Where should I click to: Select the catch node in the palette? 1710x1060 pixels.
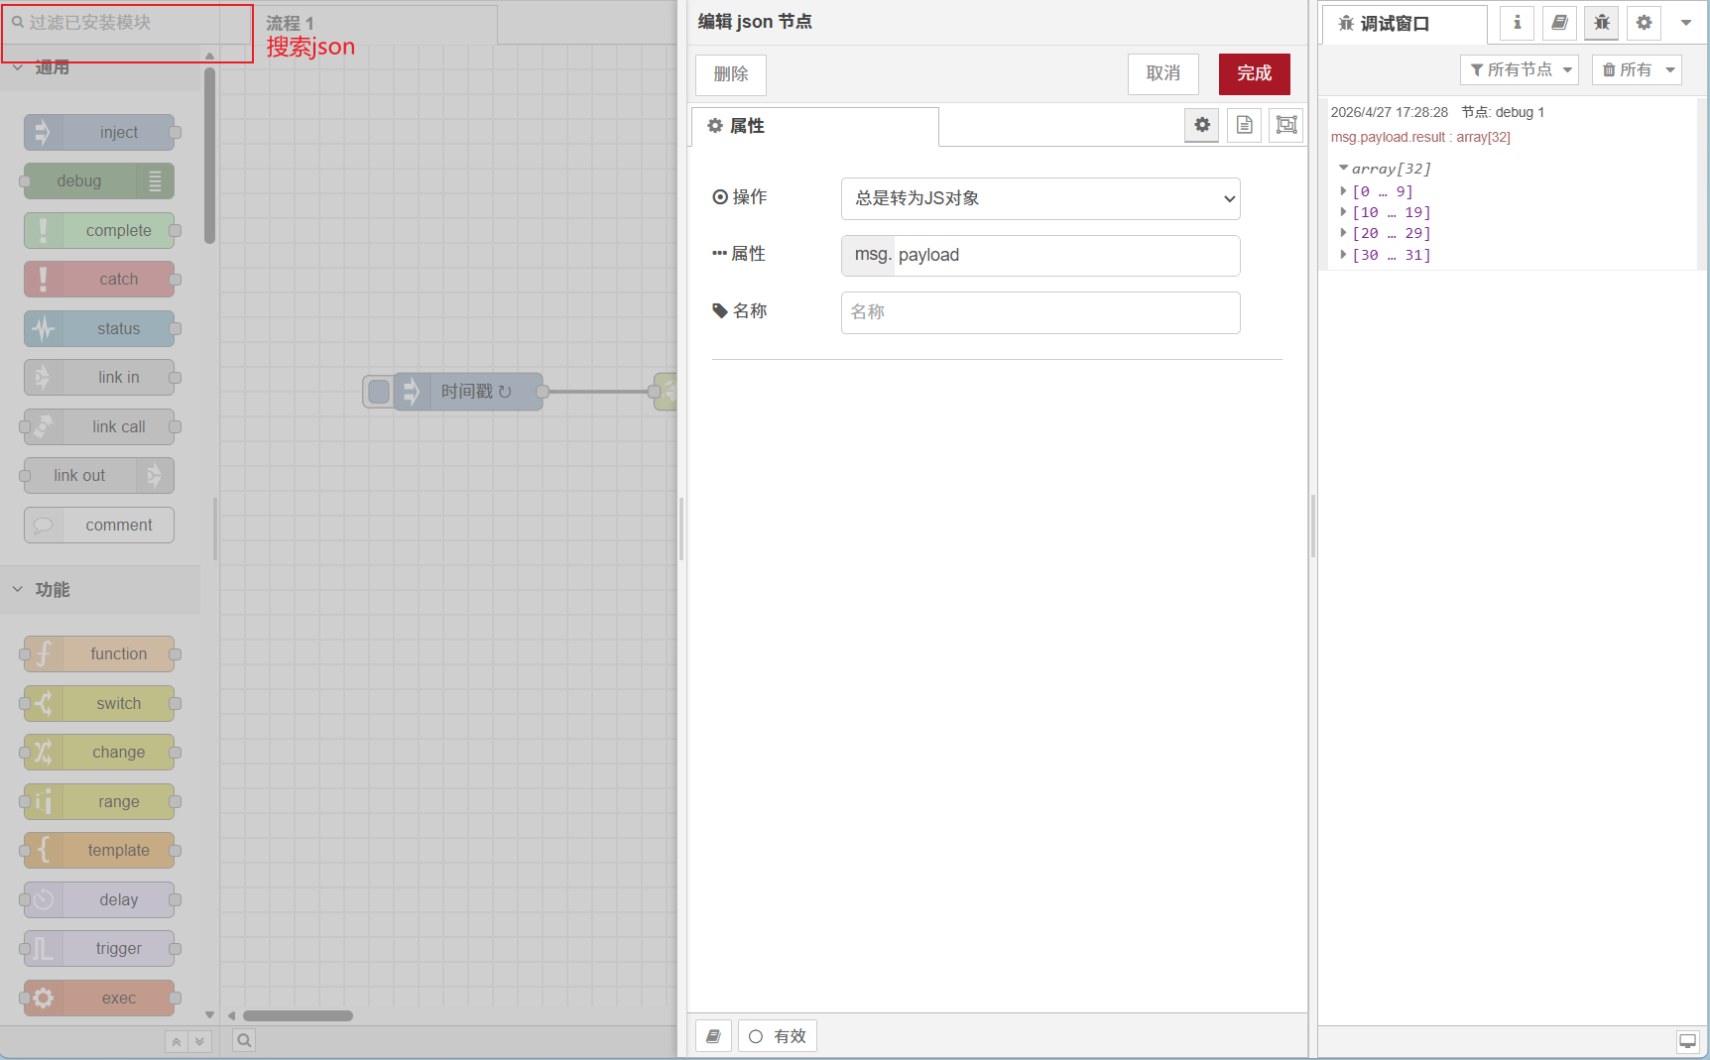99,280
